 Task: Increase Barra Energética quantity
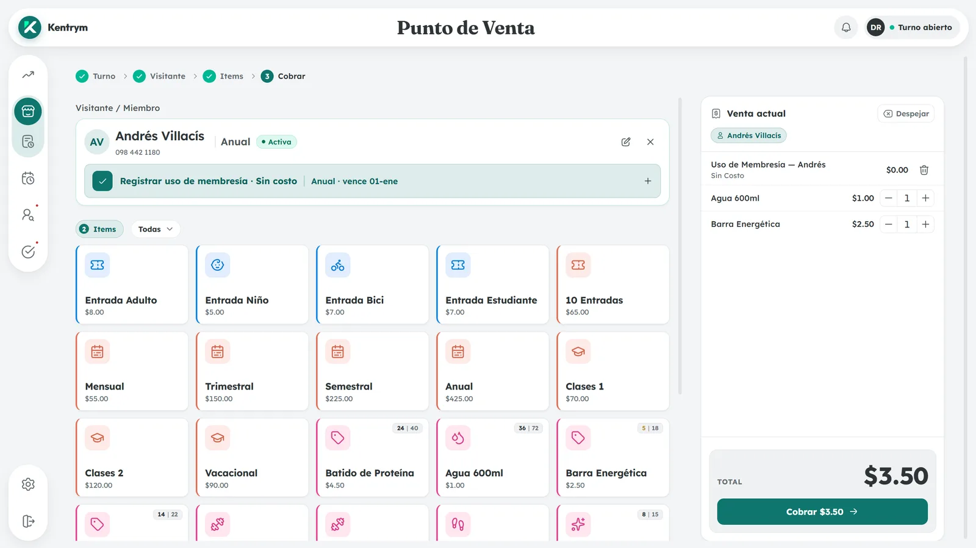pos(925,224)
